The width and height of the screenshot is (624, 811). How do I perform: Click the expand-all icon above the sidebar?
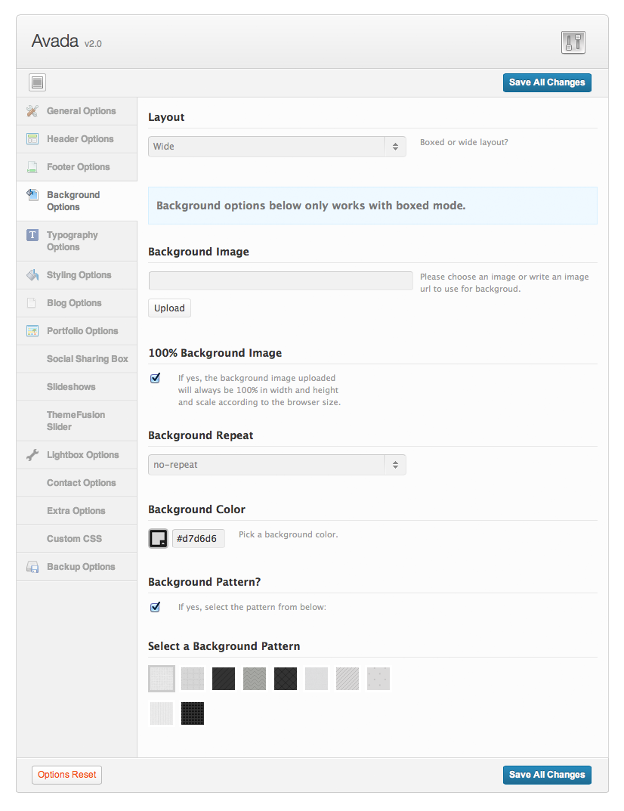pos(38,82)
